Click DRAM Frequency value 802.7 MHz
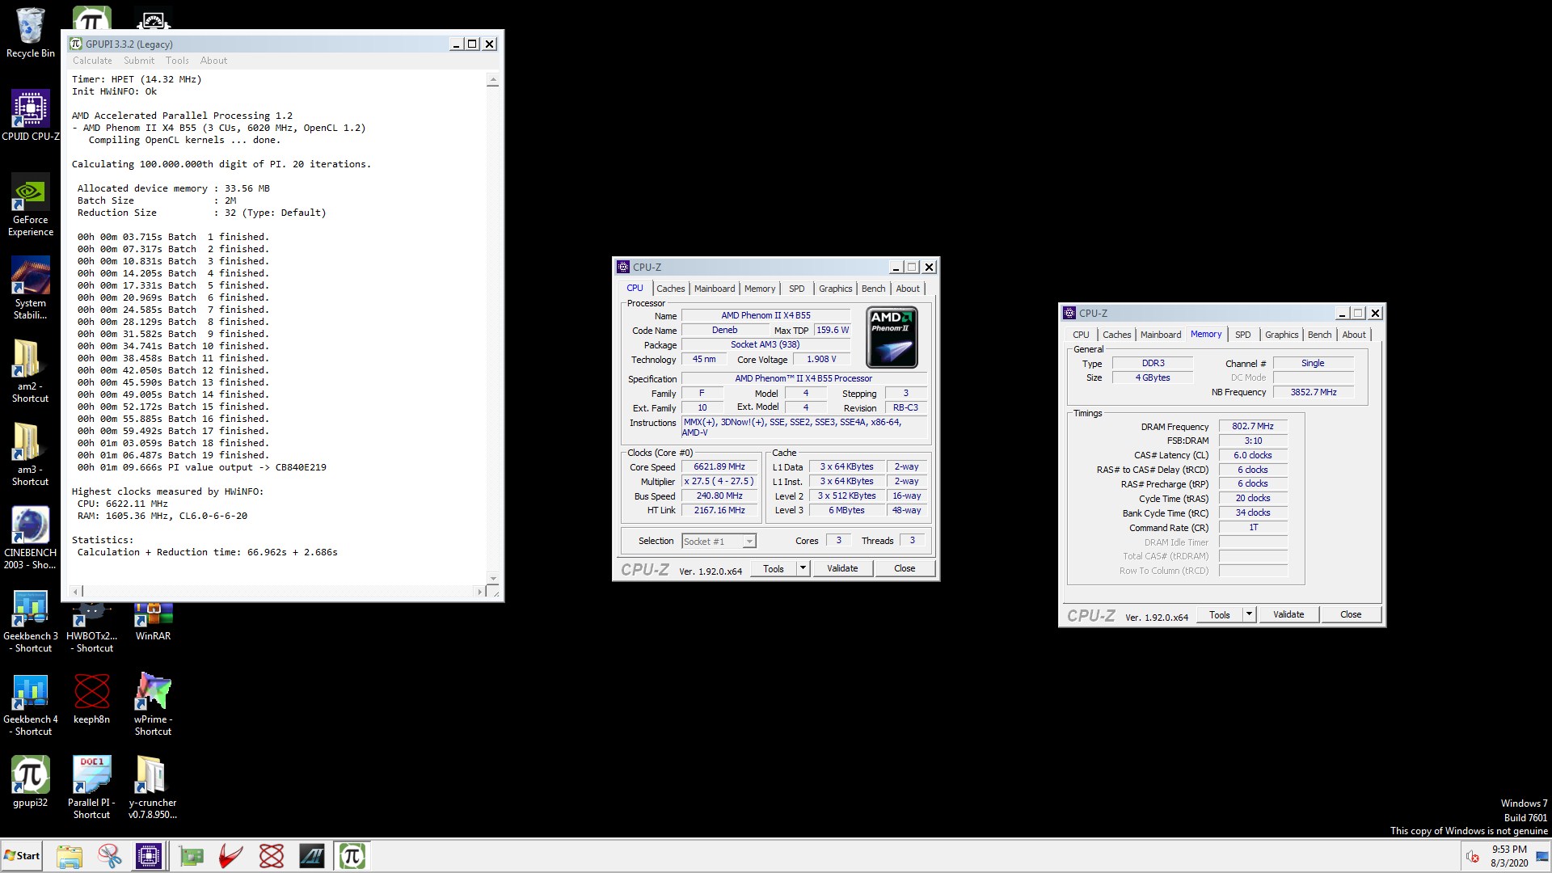Viewport: 1552px width, 873px height. click(x=1253, y=426)
